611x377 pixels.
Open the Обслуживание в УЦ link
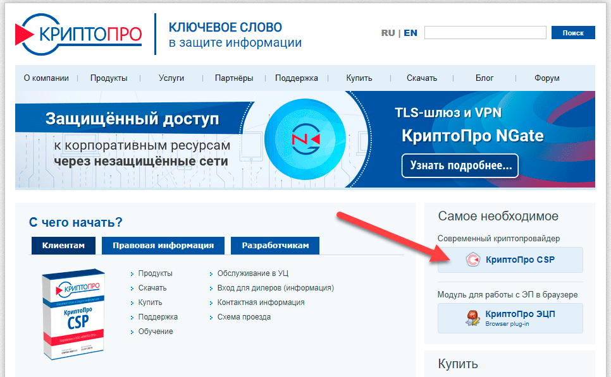click(x=253, y=273)
